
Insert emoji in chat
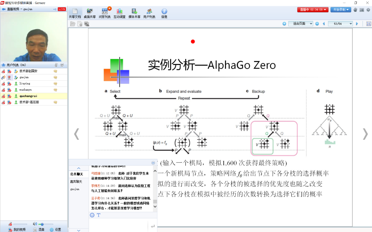pyautogui.click(x=92, y=215)
